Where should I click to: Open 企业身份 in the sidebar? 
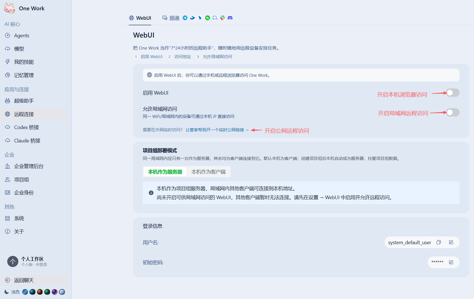35,192
